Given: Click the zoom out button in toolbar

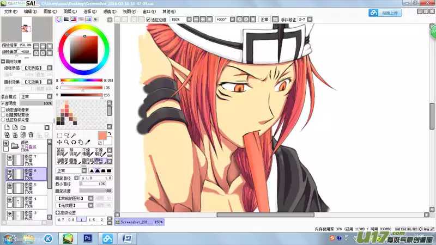Looking at the screenshot, I should pos(196,20).
